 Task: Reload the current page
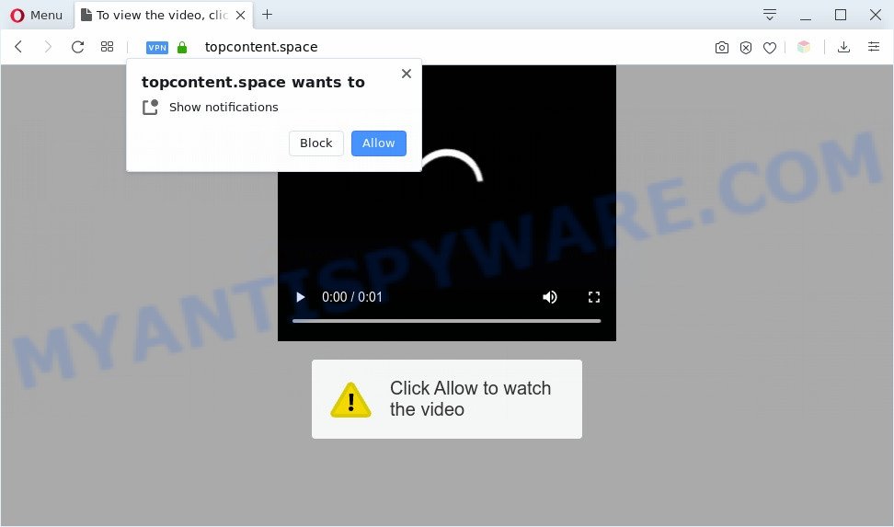pos(77,47)
